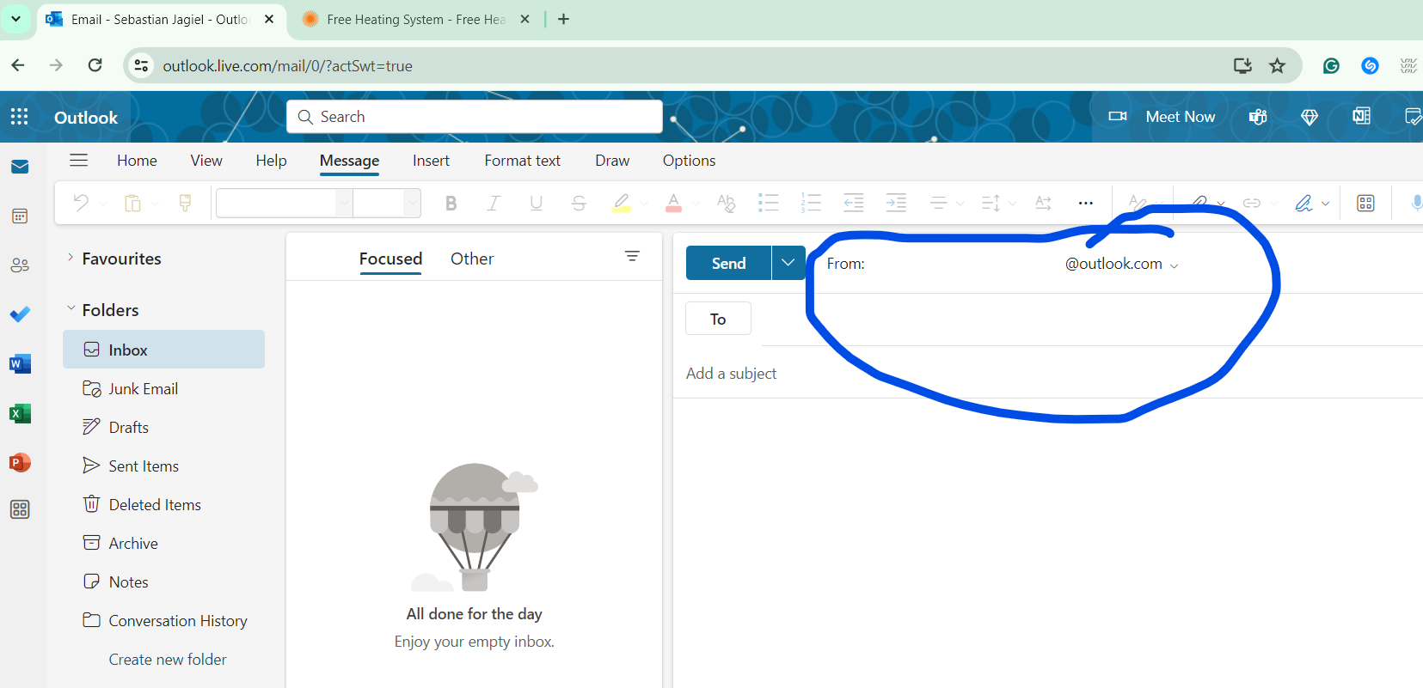
Task: Toggle numbered list
Action: click(811, 203)
